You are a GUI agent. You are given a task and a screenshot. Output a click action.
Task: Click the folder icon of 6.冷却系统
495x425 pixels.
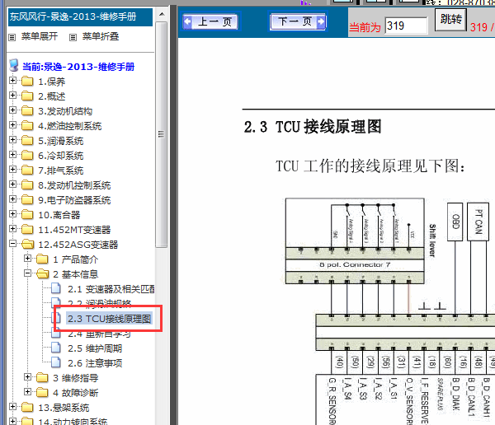point(27,156)
